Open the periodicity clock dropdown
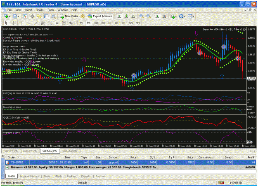The width and height of the screenshot is (258, 186). [182, 16]
